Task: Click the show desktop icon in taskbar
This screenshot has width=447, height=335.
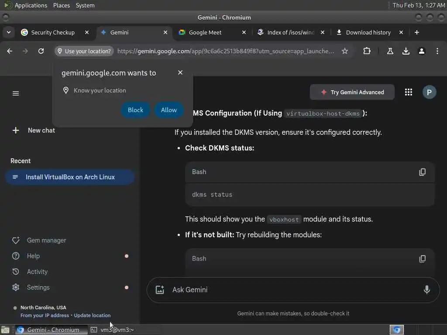Action: click(x=5, y=330)
